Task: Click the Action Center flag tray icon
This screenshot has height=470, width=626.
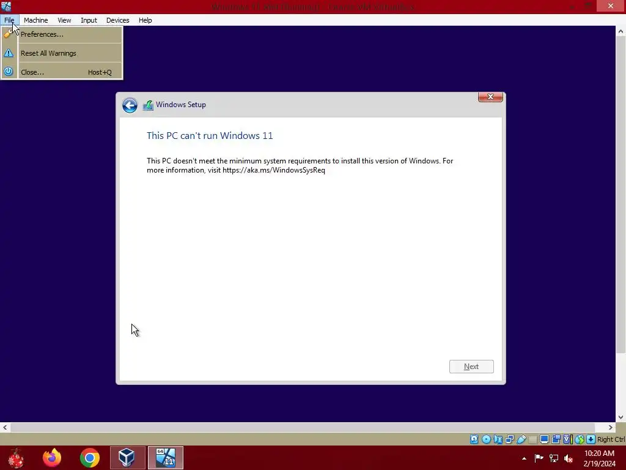Action: [x=539, y=458]
